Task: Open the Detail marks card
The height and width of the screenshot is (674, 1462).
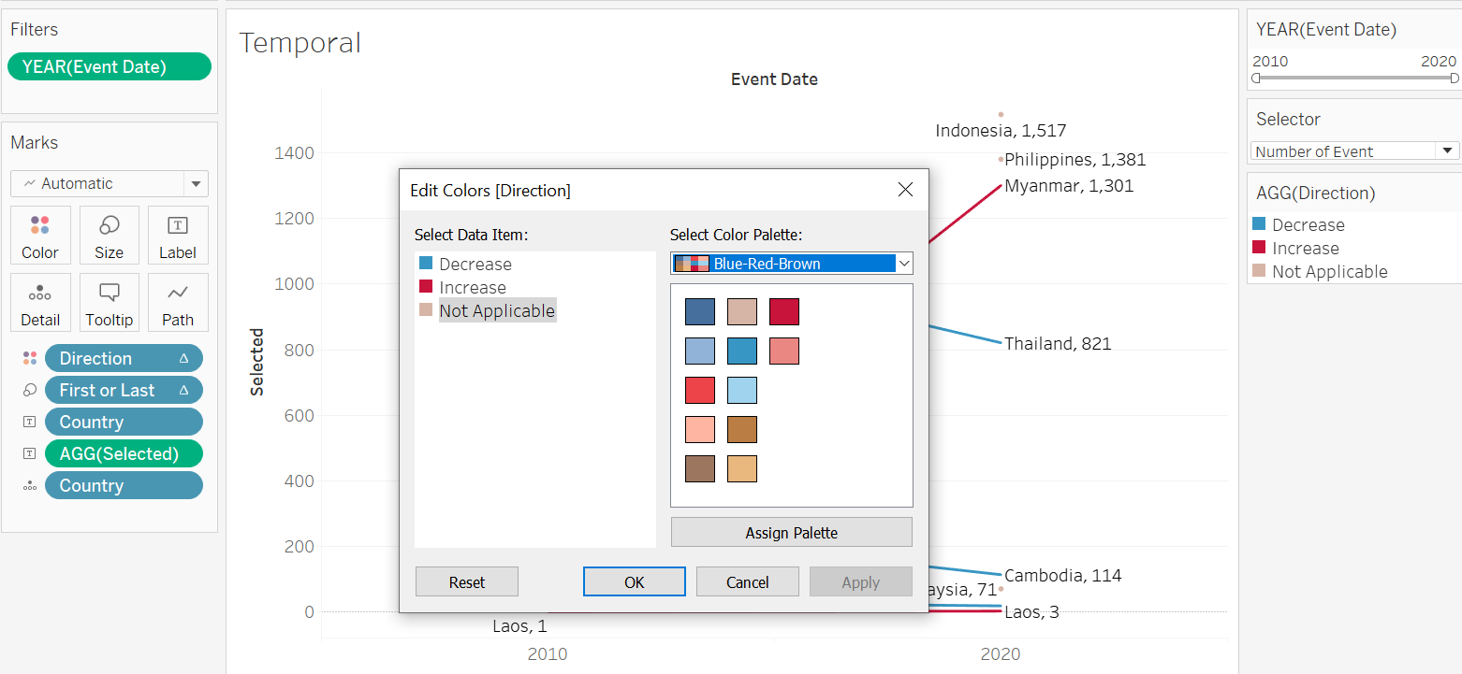Action: point(39,302)
